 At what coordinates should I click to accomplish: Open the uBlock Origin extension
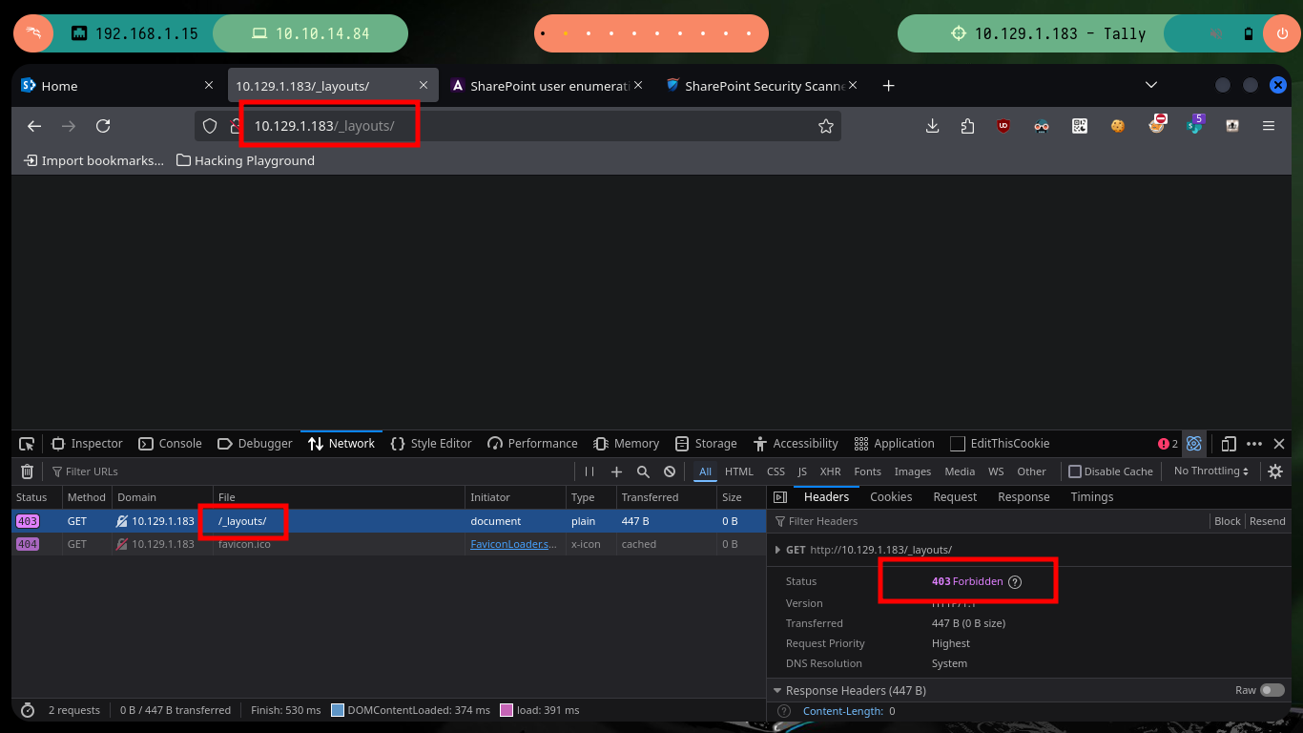(1003, 126)
